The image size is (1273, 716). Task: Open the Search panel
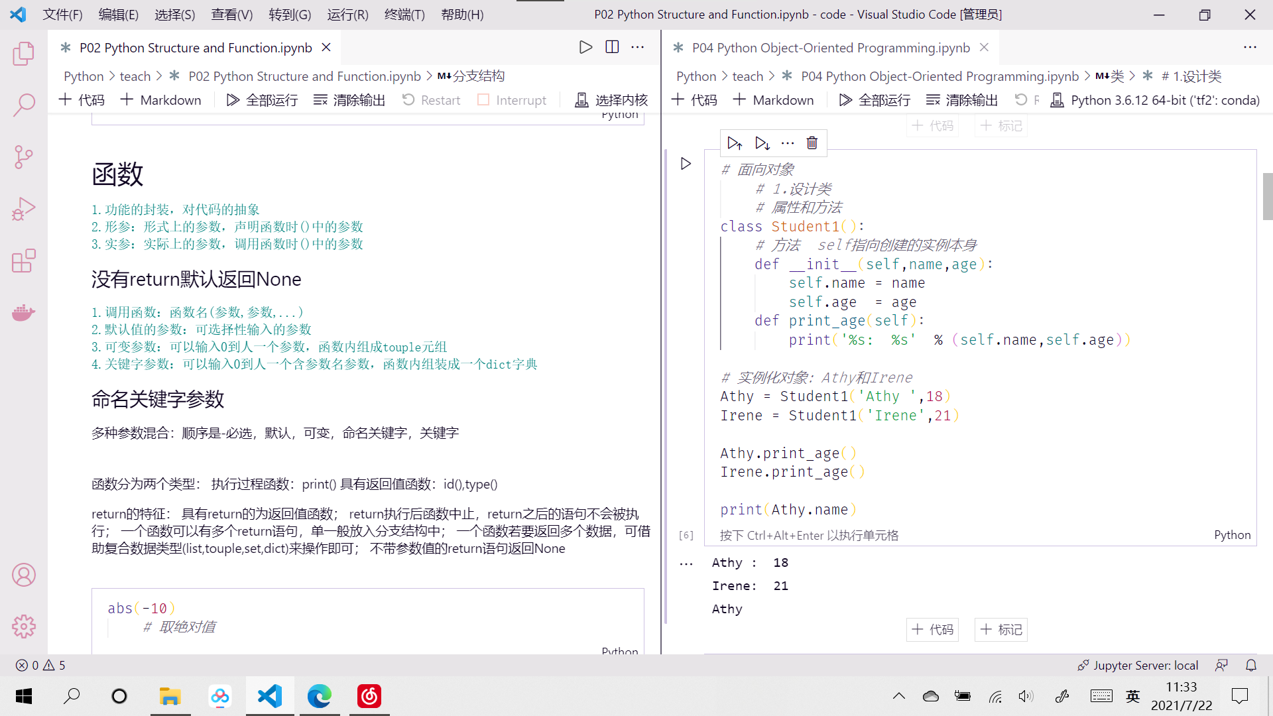coord(24,105)
